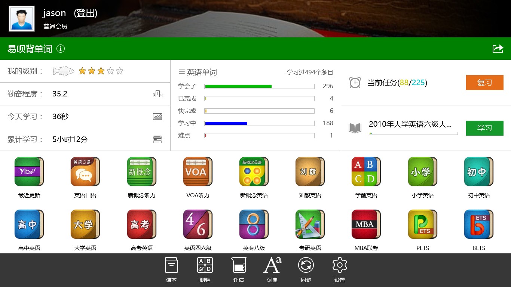511x287 pixels.
Task: Click the green 学习 button
Action: tap(484, 128)
